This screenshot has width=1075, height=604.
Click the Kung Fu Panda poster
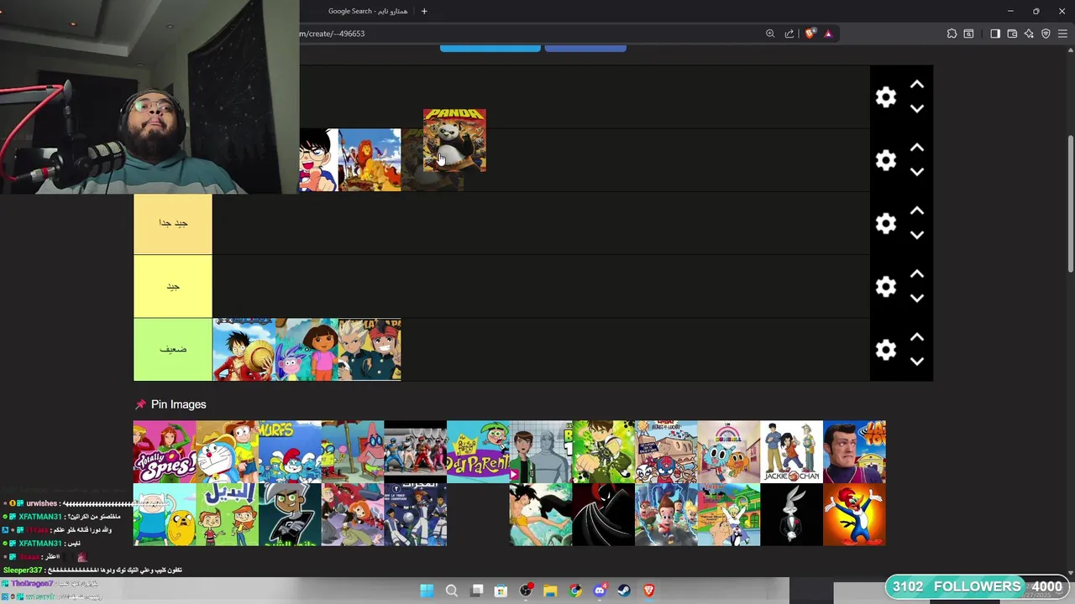pos(454,140)
